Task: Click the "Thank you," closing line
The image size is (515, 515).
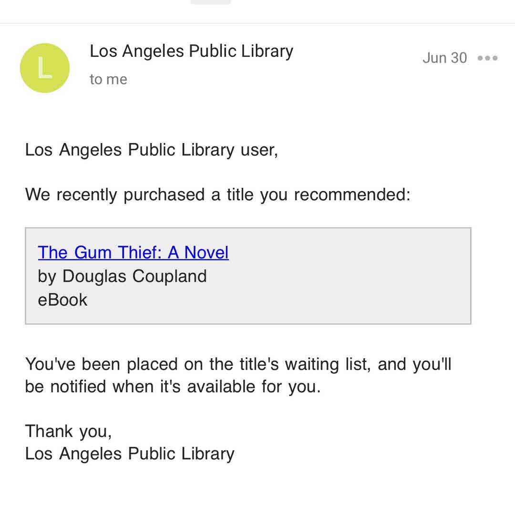Action: [68, 431]
